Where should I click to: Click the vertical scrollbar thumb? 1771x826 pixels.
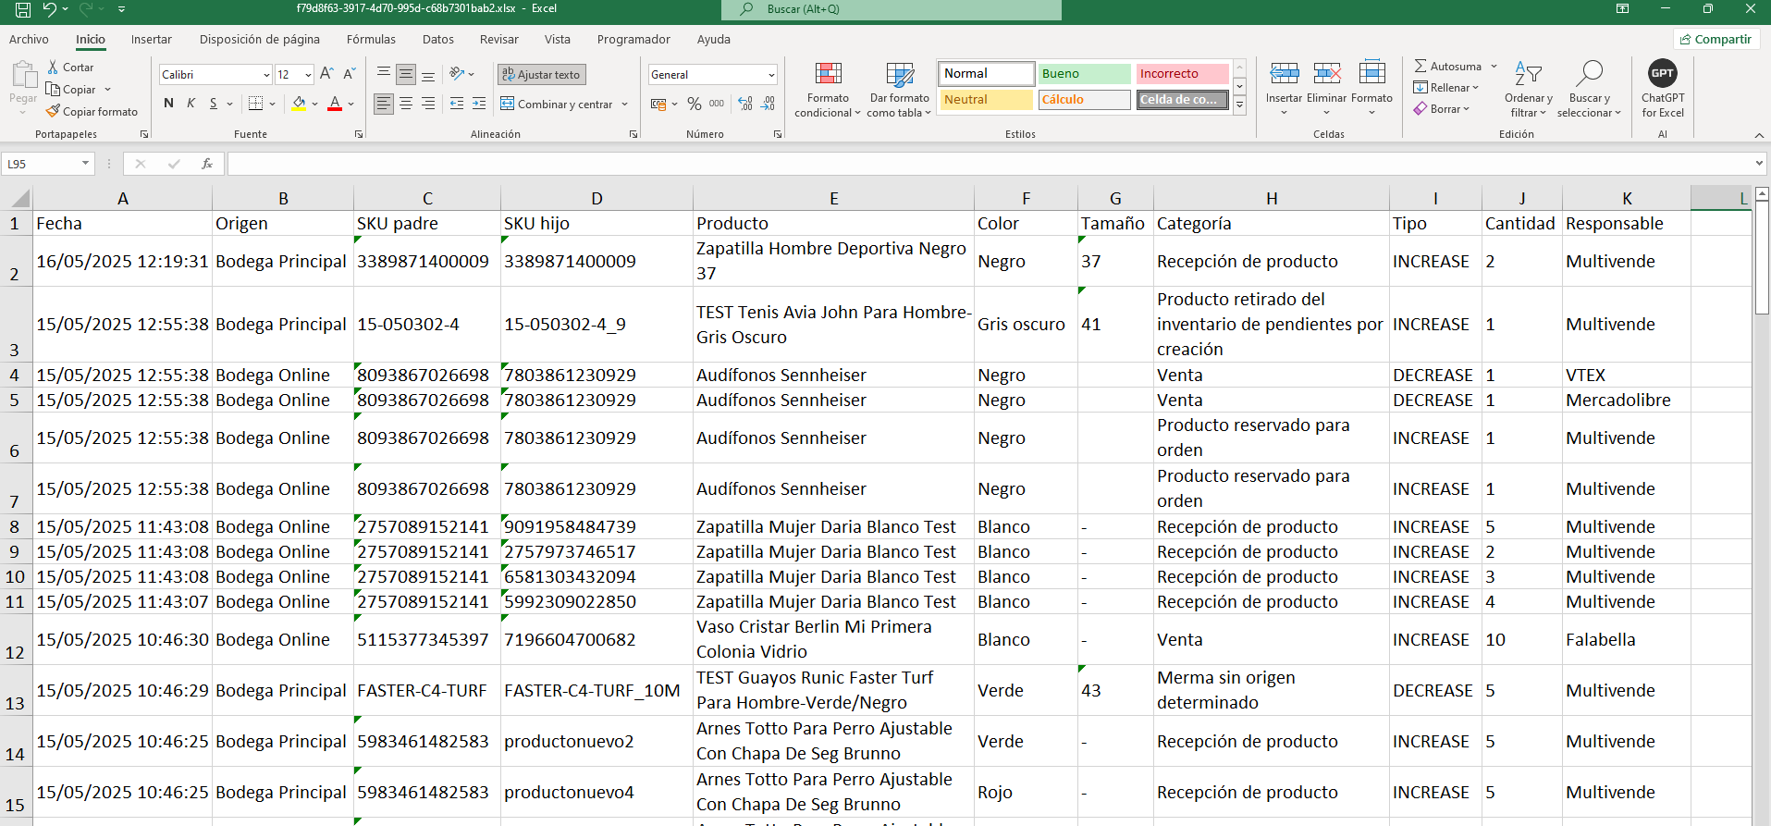[1762, 259]
